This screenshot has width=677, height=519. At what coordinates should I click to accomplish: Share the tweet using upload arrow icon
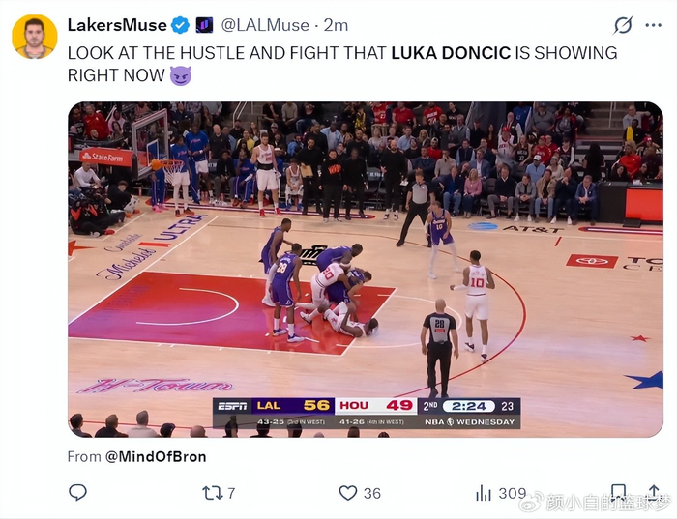(654, 492)
